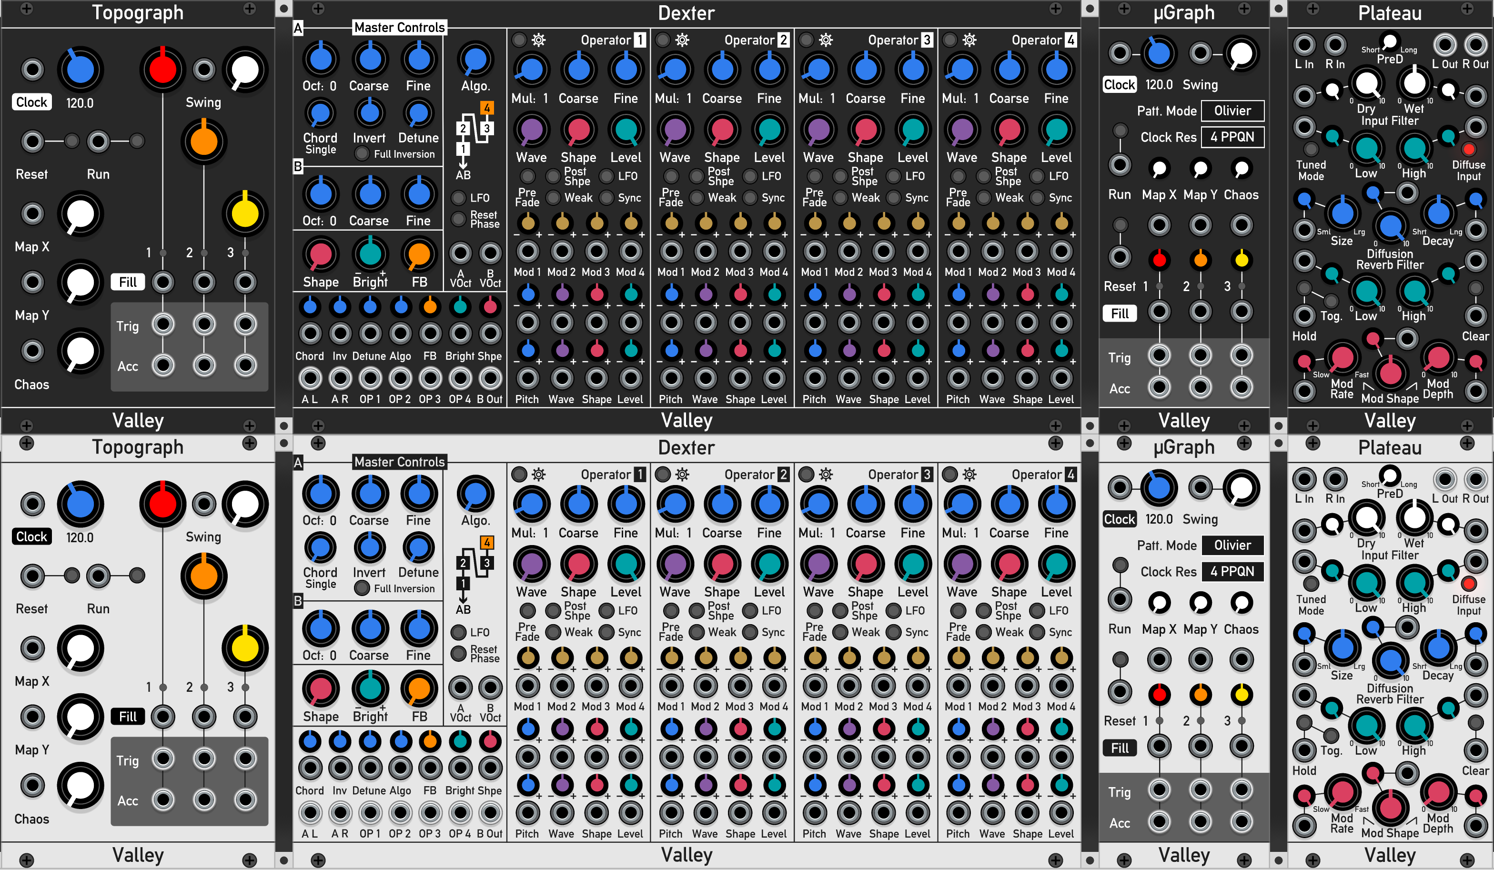Click the B Out jack on light Dexter
The height and width of the screenshot is (870, 1494).
pyautogui.click(x=490, y=813)
